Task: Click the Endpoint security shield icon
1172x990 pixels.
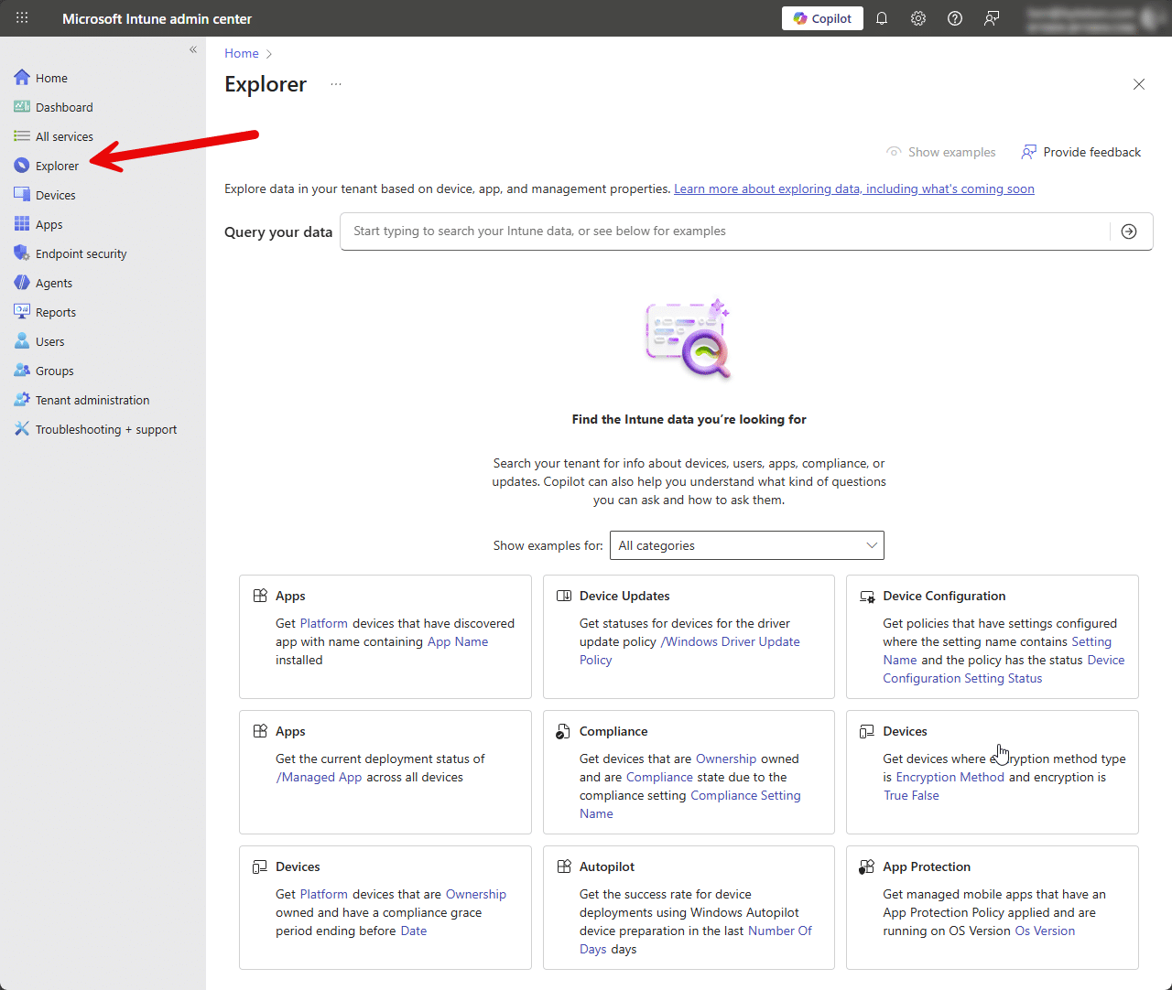Action: (x=22, y=253)
